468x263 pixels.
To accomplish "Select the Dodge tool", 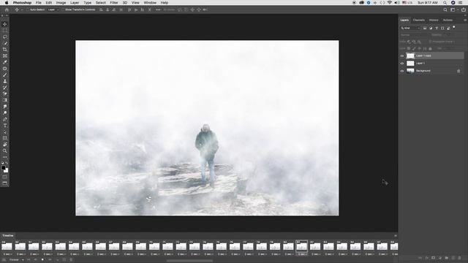I will (x=5, y=113).
